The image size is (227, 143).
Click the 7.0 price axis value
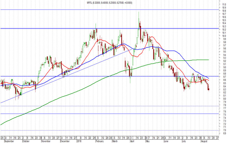point(225,130)
